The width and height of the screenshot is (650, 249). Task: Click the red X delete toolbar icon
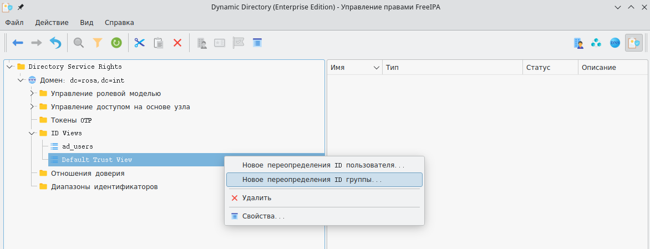[177, 43]
